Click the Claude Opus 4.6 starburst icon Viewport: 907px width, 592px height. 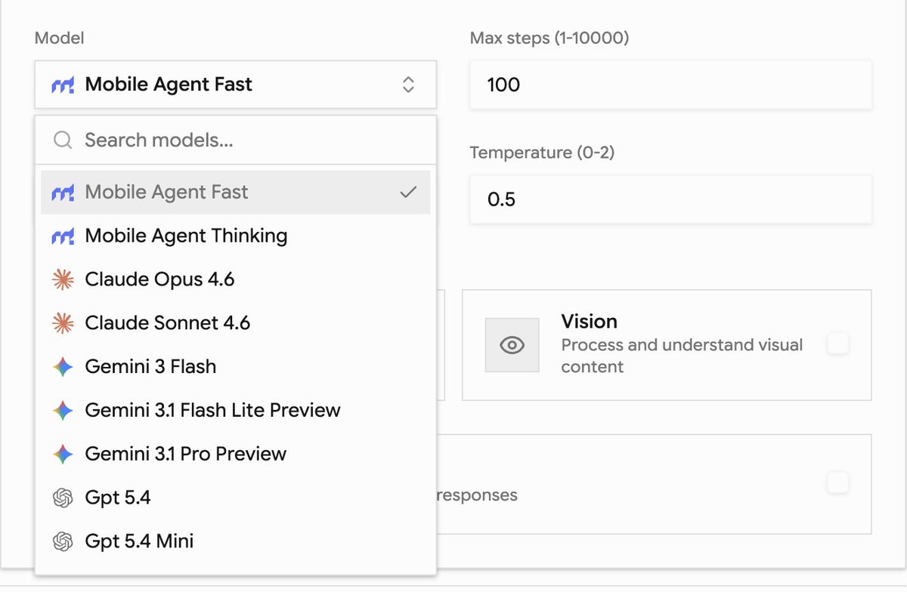pos(63,279)
